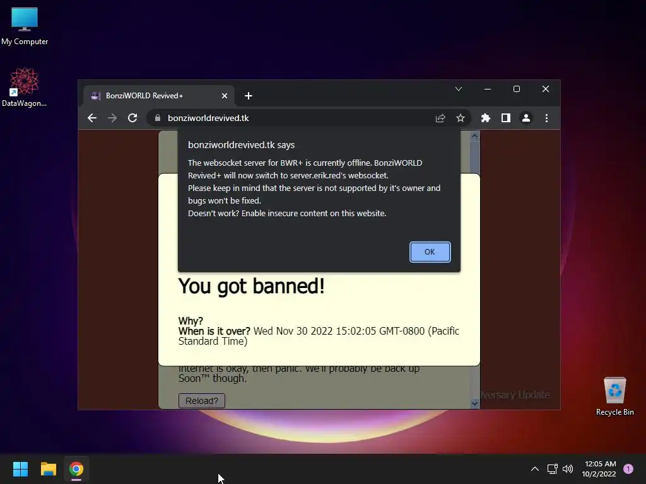
Task: Open the Extensions puzzle icon
Action: [485, 118]
